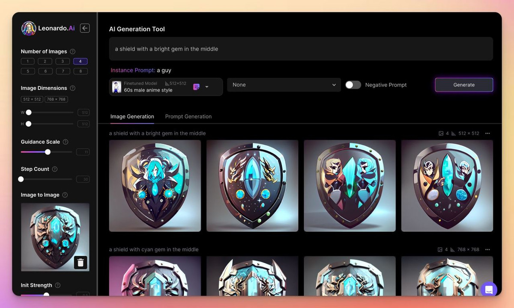514x308 pixels.
Task: Choose the 768 × 768 image dimension
Action: click(56, 99)
